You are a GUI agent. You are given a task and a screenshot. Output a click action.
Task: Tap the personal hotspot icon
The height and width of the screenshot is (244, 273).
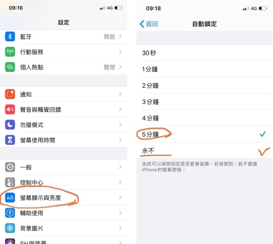click(10, 67)
